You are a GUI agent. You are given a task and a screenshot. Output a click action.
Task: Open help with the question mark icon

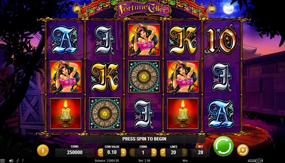pyautogui.click(x=23, y=161)
